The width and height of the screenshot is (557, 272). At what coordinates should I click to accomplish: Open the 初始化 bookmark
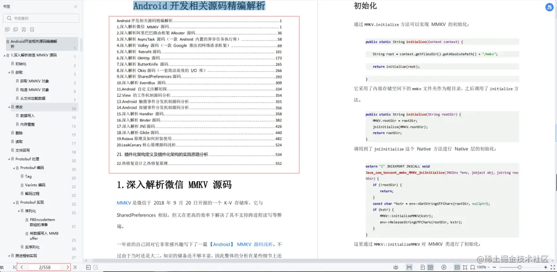tap(21, 64)
